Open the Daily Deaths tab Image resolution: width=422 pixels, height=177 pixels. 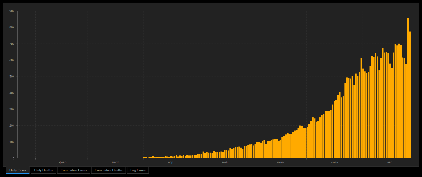[x=43, y=170]
